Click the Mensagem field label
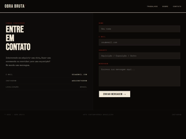Screen dimensions: 186x139 [103, 64]
